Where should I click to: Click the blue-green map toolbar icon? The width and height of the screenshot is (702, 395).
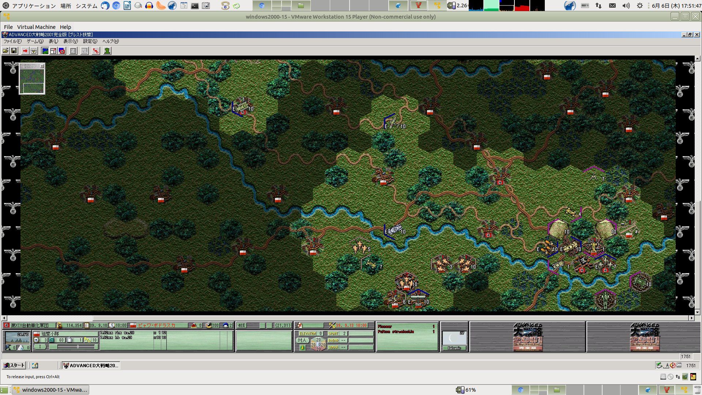point(45,51)
